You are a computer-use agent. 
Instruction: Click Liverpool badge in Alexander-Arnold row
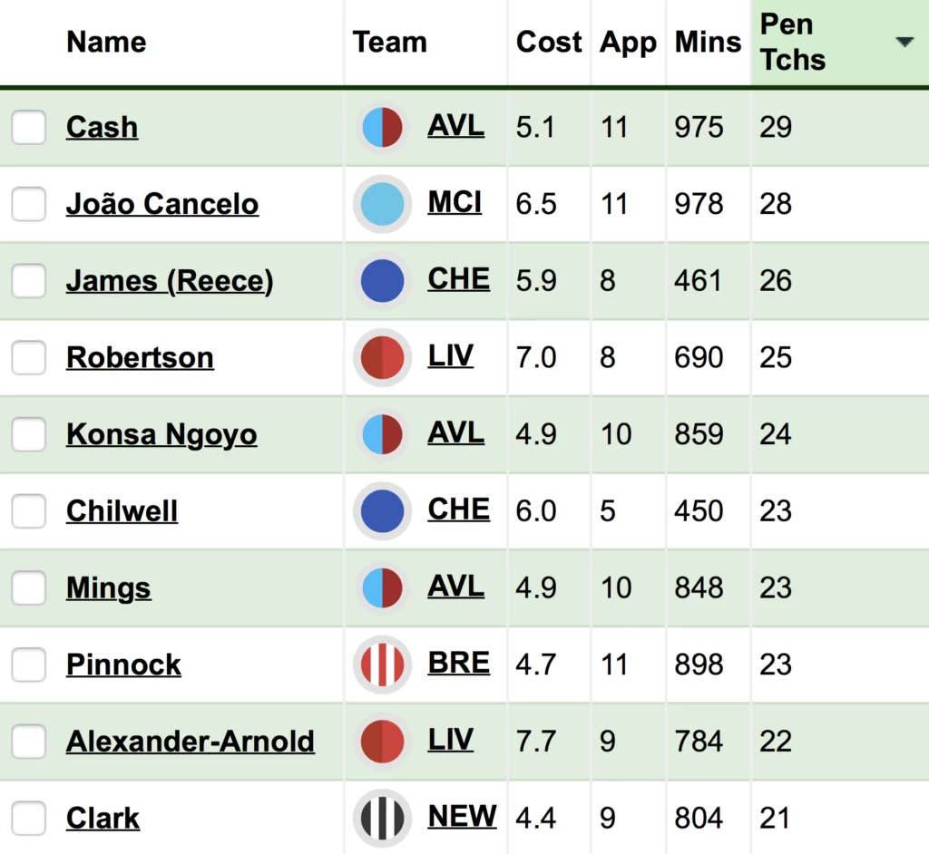[x=382, y=741]
